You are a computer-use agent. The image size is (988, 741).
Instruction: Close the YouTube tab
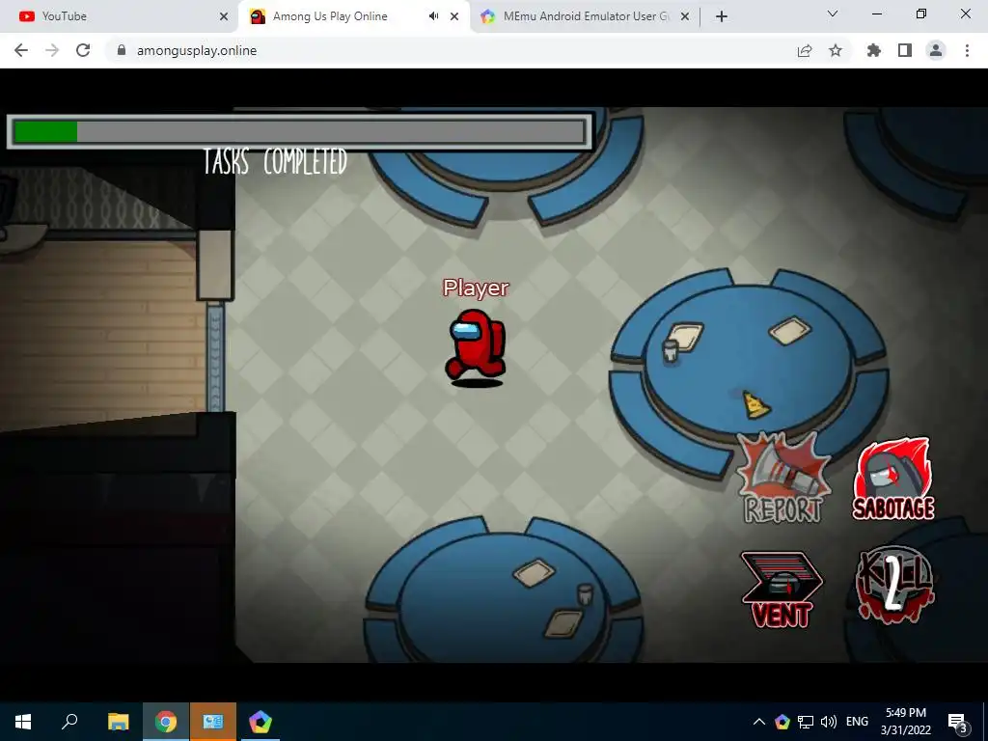click(x=223, y=16)
